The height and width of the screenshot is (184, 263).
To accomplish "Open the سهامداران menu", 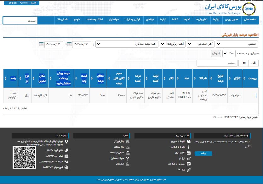I will click(114, 19).
